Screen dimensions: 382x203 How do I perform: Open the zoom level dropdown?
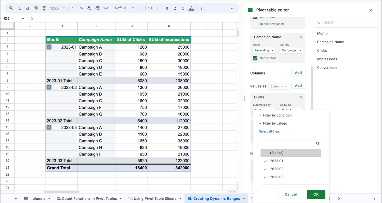(x=58, y=8)
